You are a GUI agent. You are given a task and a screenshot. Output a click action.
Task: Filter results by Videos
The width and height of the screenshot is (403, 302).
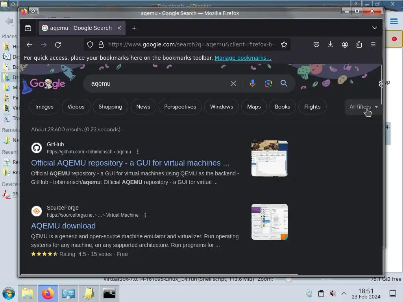point(76,107)
